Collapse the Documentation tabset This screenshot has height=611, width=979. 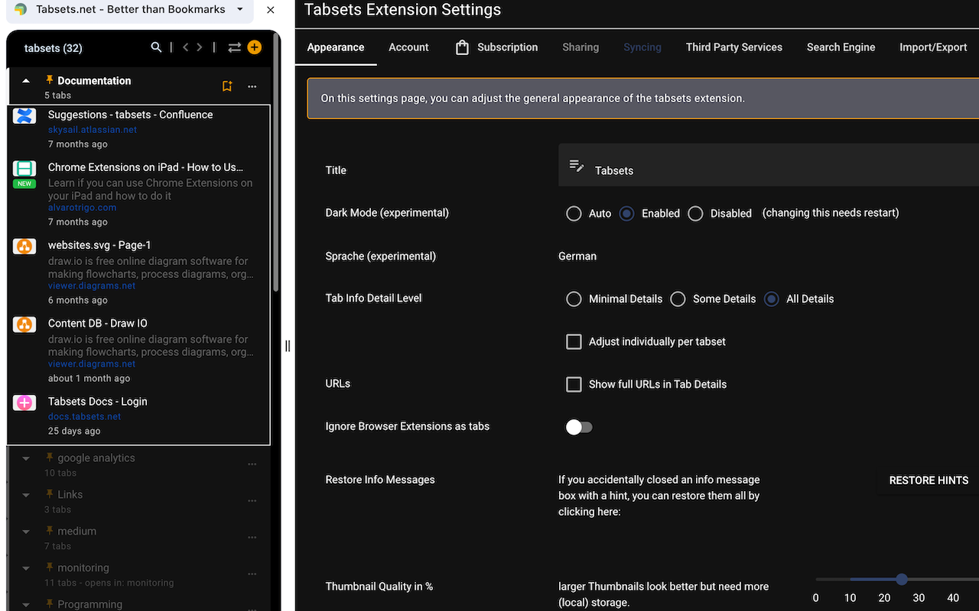pos(26,81)
